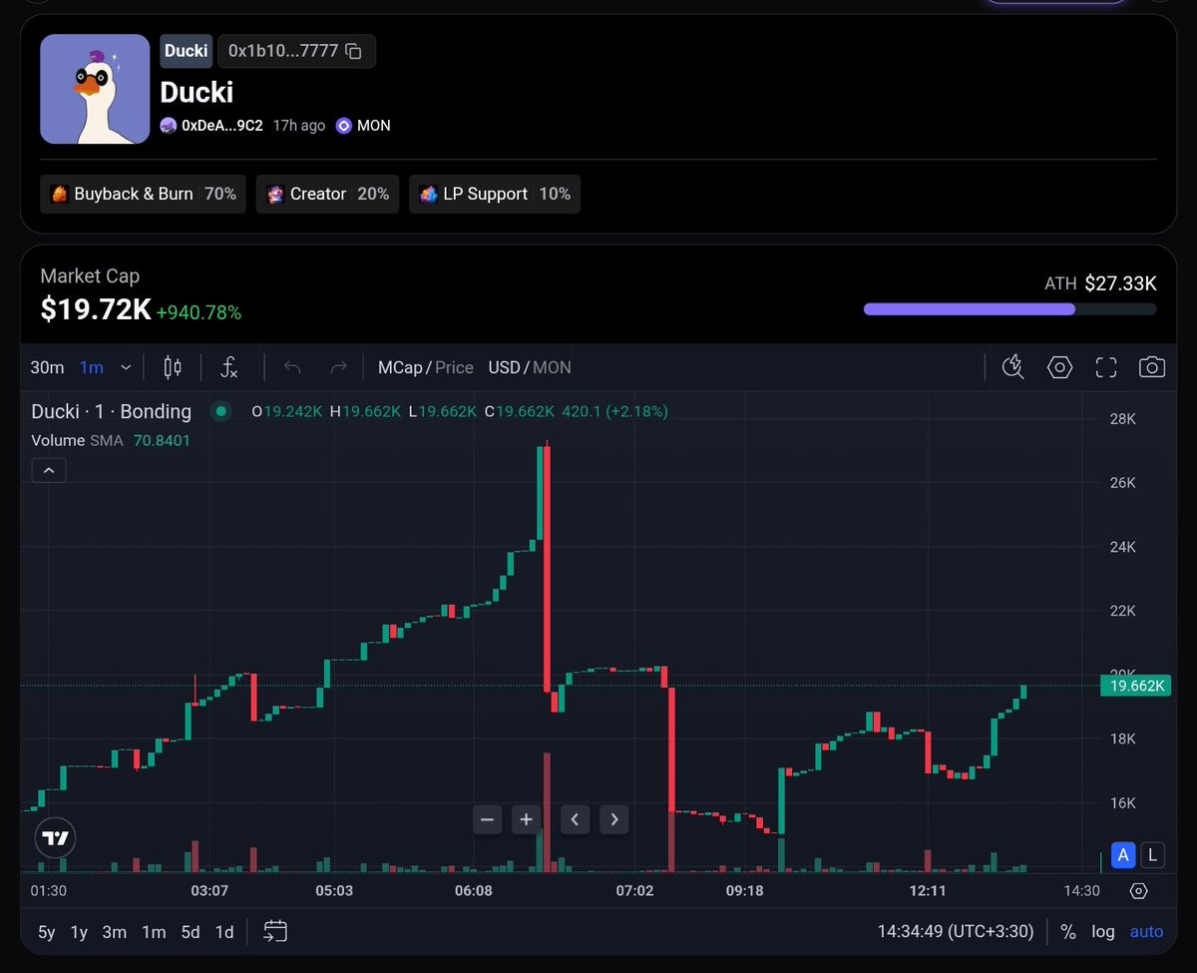
Task: Click the ATH $27.33K value
Action: [1121, 283]
